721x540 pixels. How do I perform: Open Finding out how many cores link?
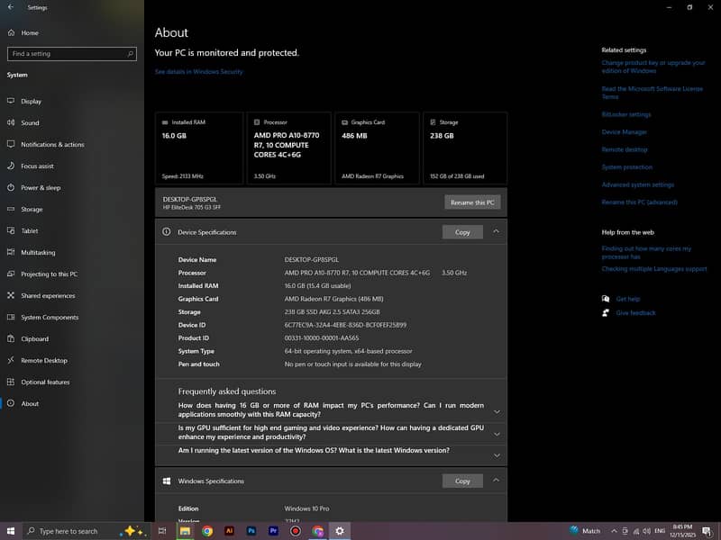(x=646, y=253)
